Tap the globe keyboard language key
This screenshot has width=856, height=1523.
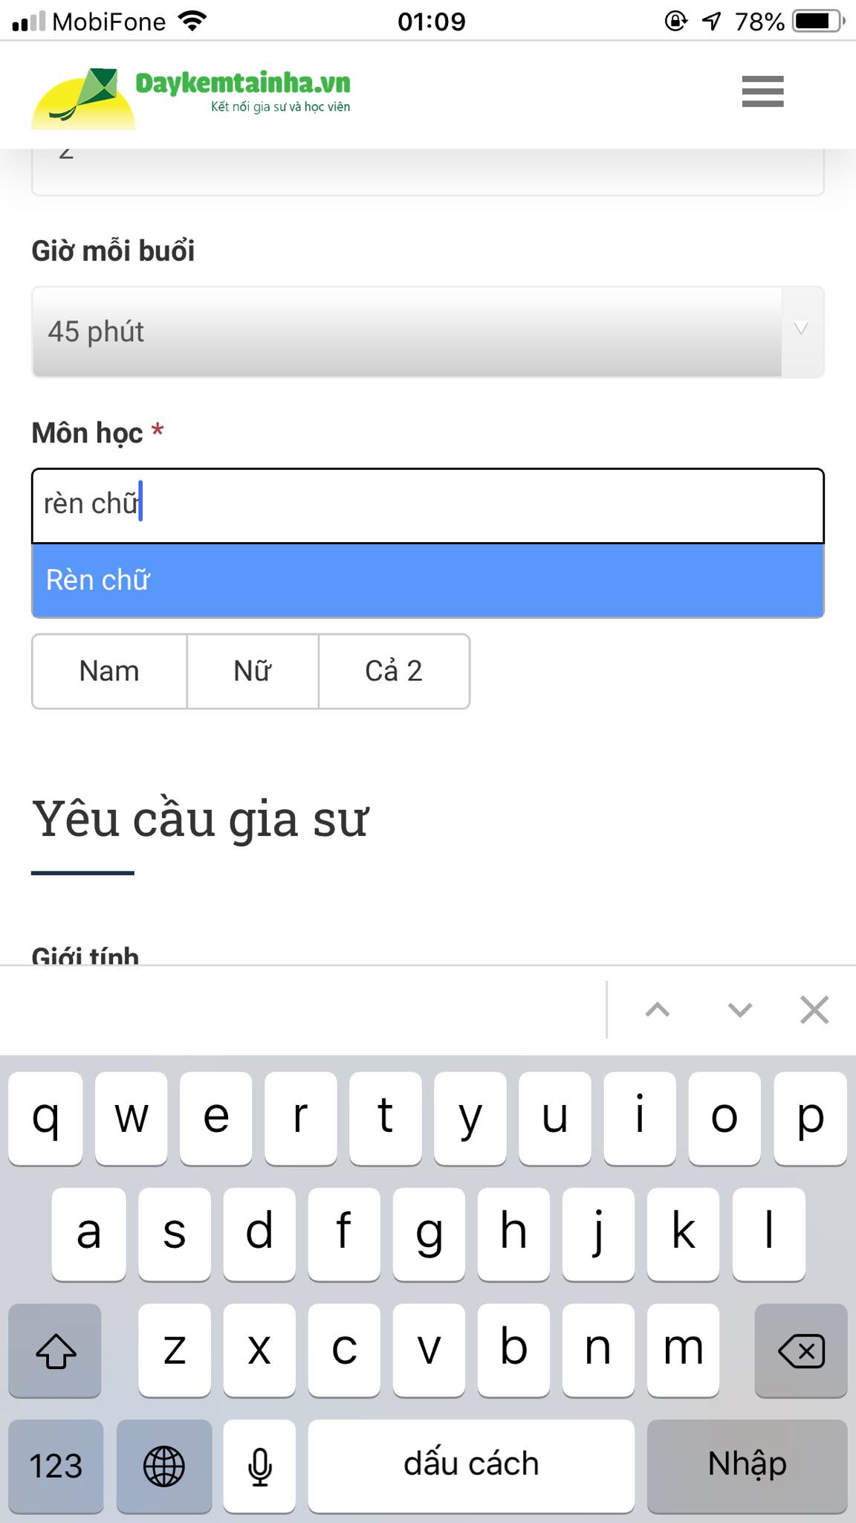click(x=164, y=1466)
